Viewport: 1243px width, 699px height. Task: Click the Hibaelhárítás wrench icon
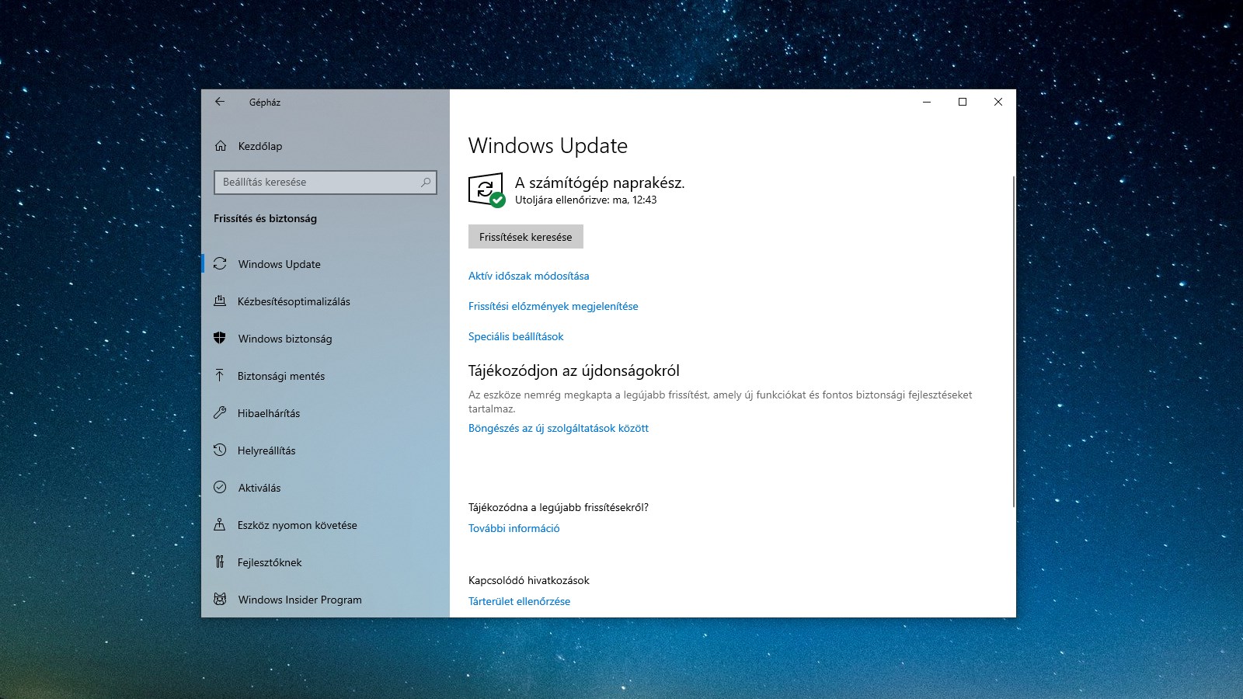[x=220, y=413]
